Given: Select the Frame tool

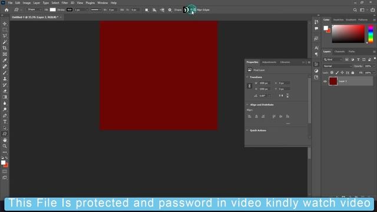Looking at the screenshot, I should (5, 54).
